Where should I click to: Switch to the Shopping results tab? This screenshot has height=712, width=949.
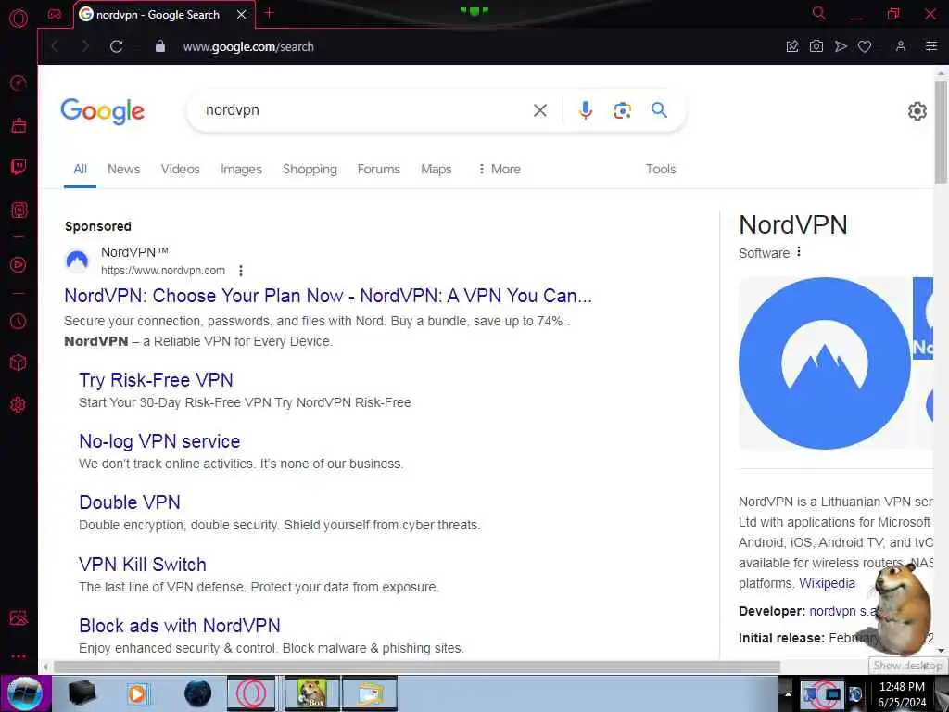pyautogui.click(x=310, y=169)
